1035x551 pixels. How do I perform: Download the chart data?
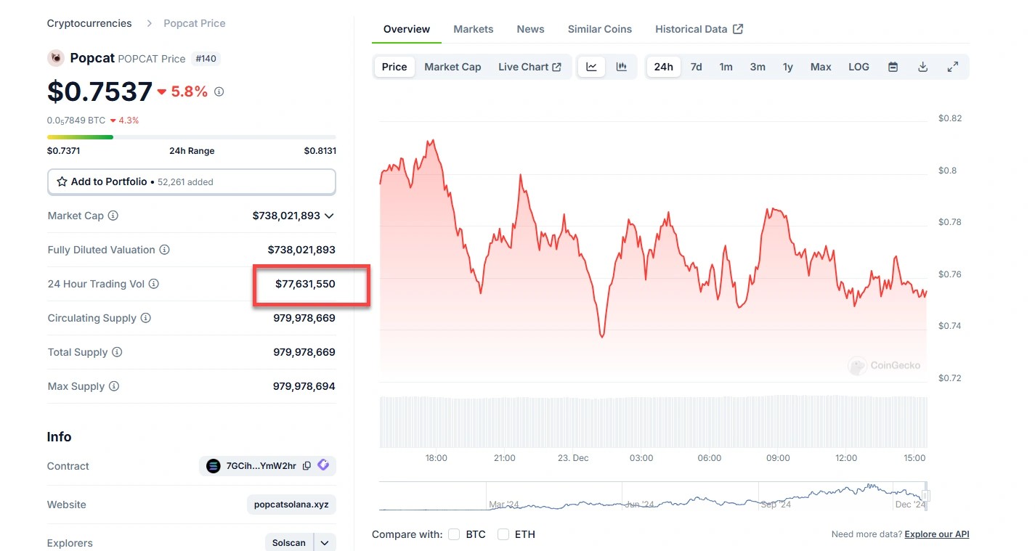coord(922,67)
